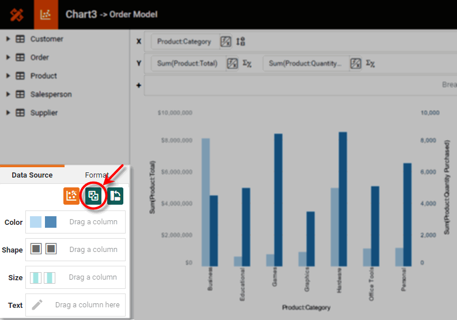Select the Salesperson table icon
The height and width of the screenshot is (320, 457).
click(x=20, y=94)
